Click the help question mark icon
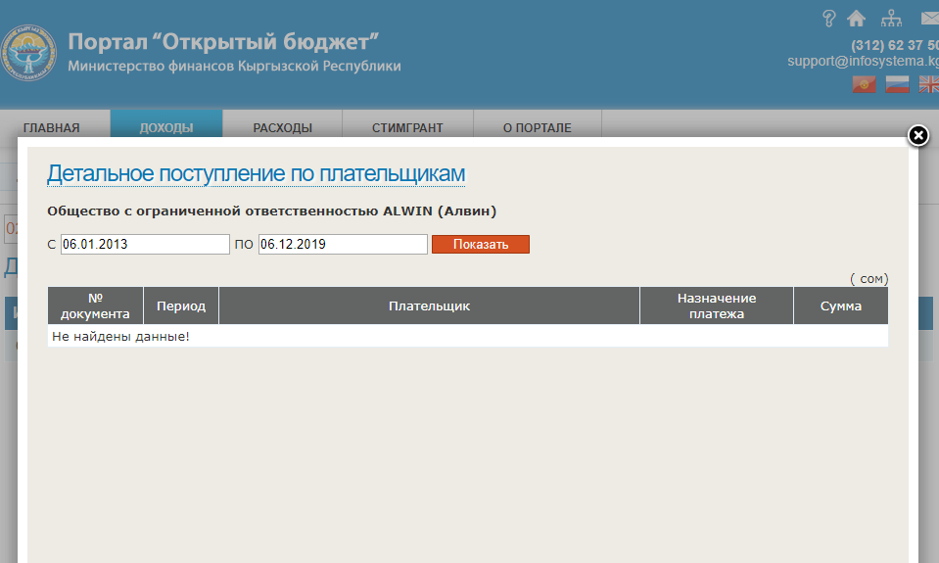This screenshot has width=939, height=563. [x=829, y=18]
